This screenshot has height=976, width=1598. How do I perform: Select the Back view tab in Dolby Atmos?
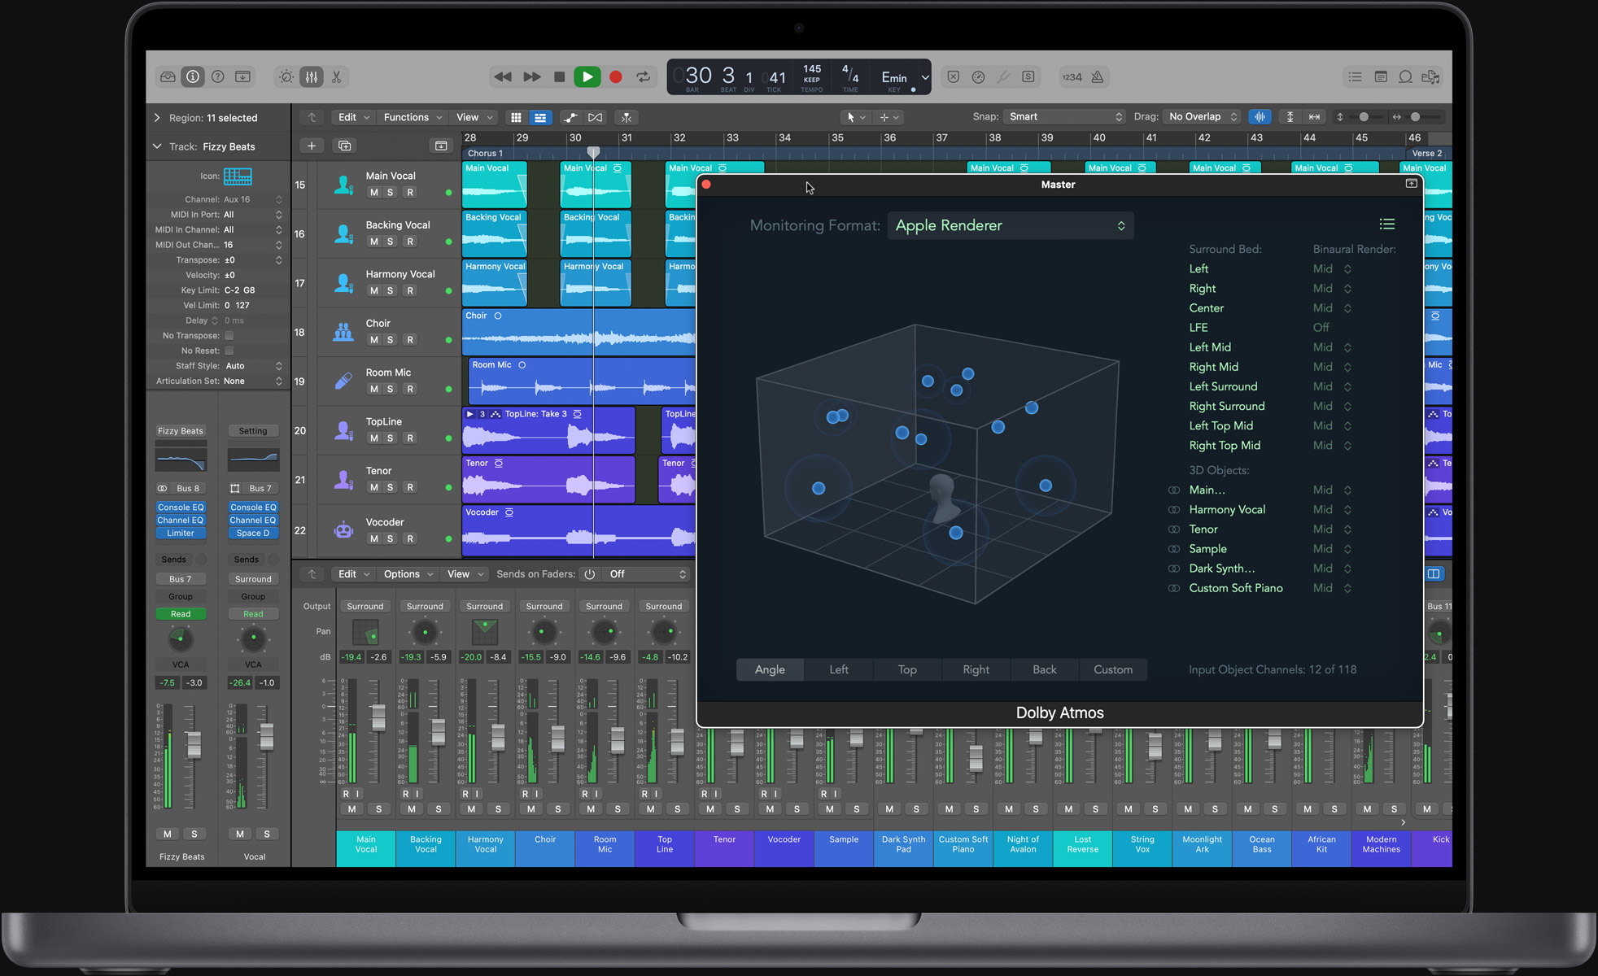click(x=1045, y=669)
